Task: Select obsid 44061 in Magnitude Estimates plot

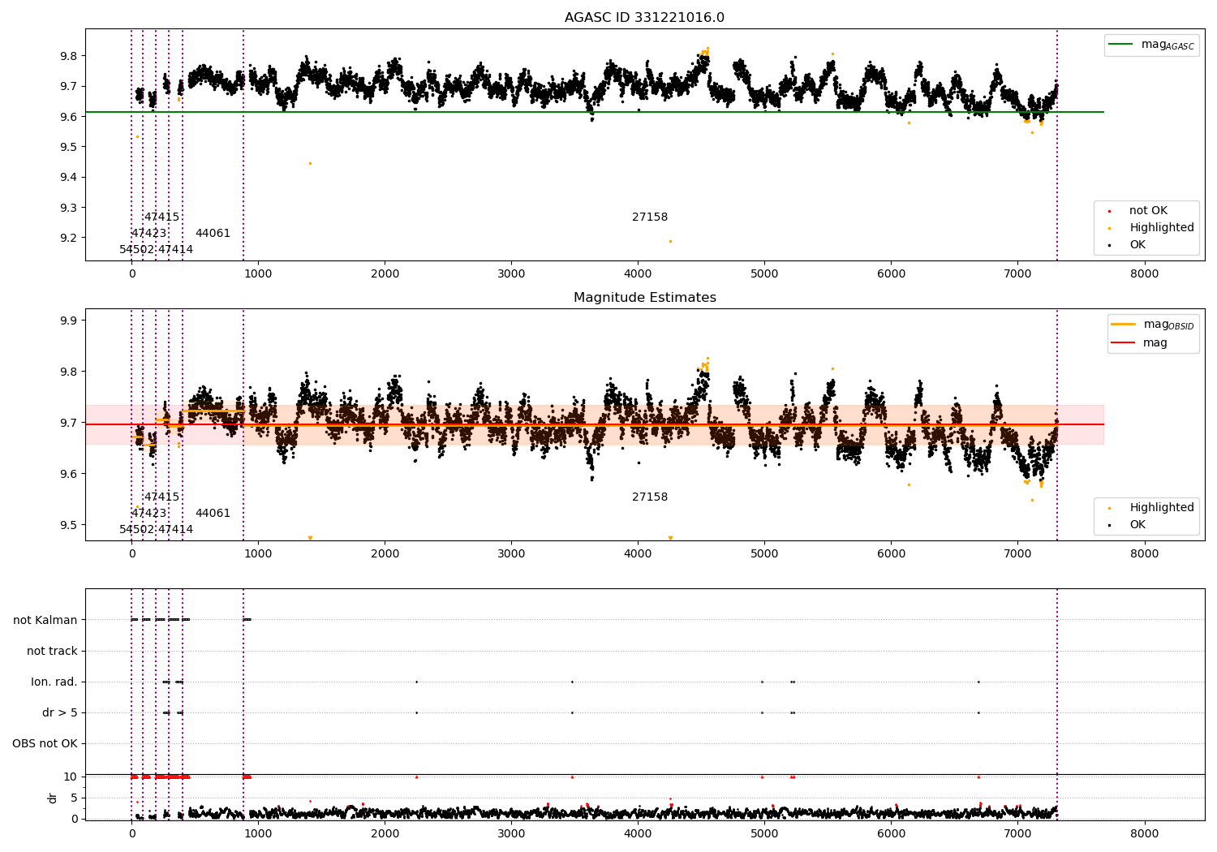Action: point(213,514)
